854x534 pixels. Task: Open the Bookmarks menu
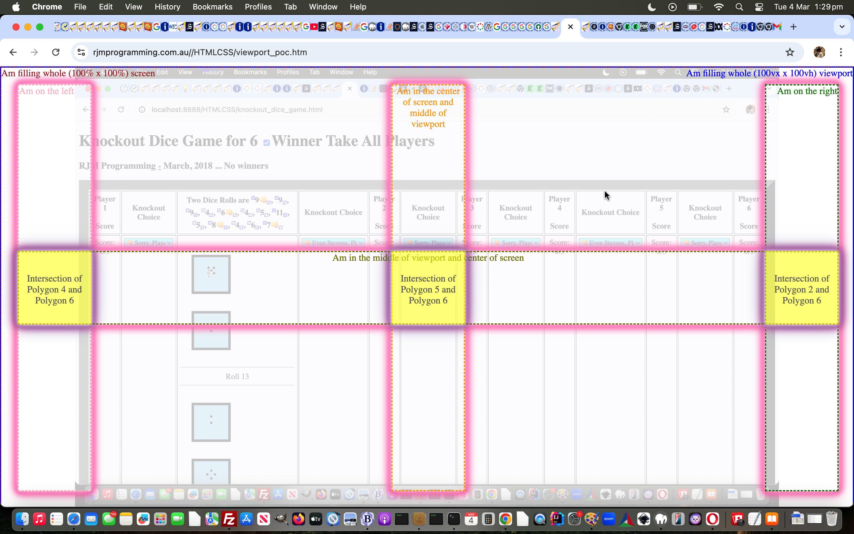coord(212,7)
